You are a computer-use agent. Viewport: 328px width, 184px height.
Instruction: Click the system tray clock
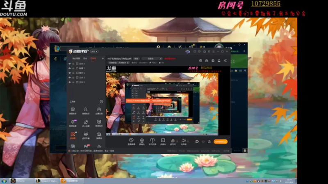tap(289, 181)
